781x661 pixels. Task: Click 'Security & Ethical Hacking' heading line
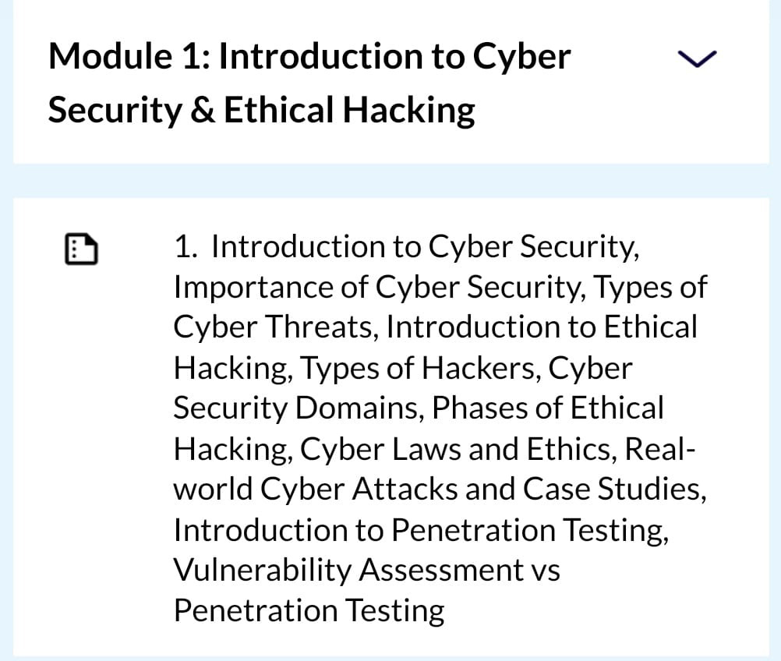pos(261,110)
